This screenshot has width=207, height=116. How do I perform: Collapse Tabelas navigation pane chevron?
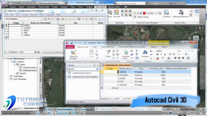point(98,65)
